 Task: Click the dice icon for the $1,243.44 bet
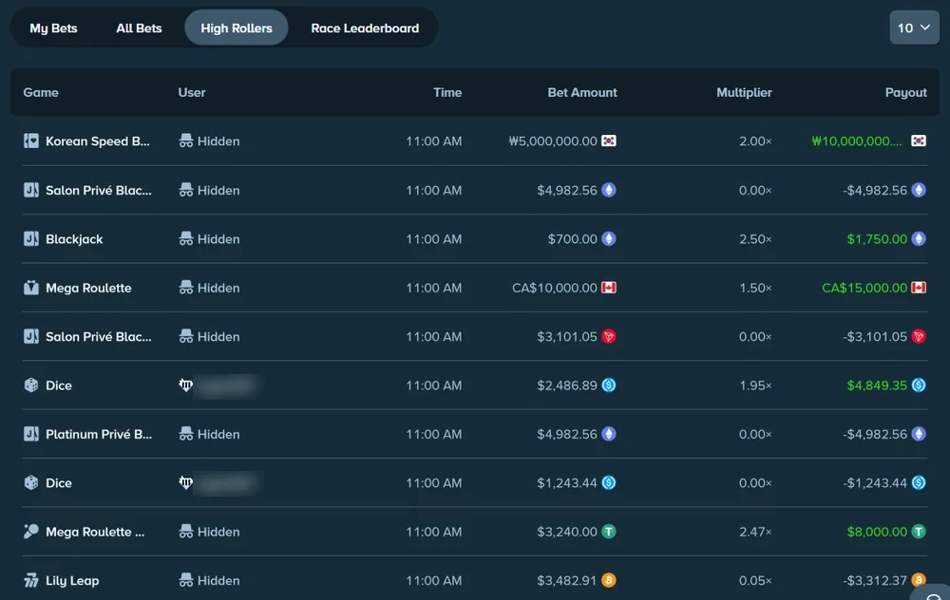click(x=31, y=482)
